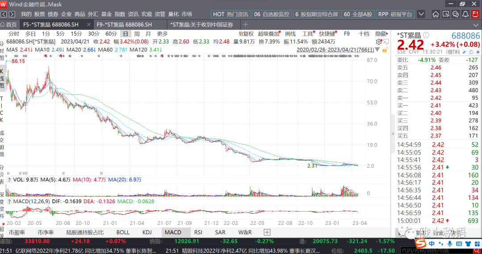Select the 周 weekly period
Image resolution: width=482 pixels, height=254 pixels.
pos(137,34)
